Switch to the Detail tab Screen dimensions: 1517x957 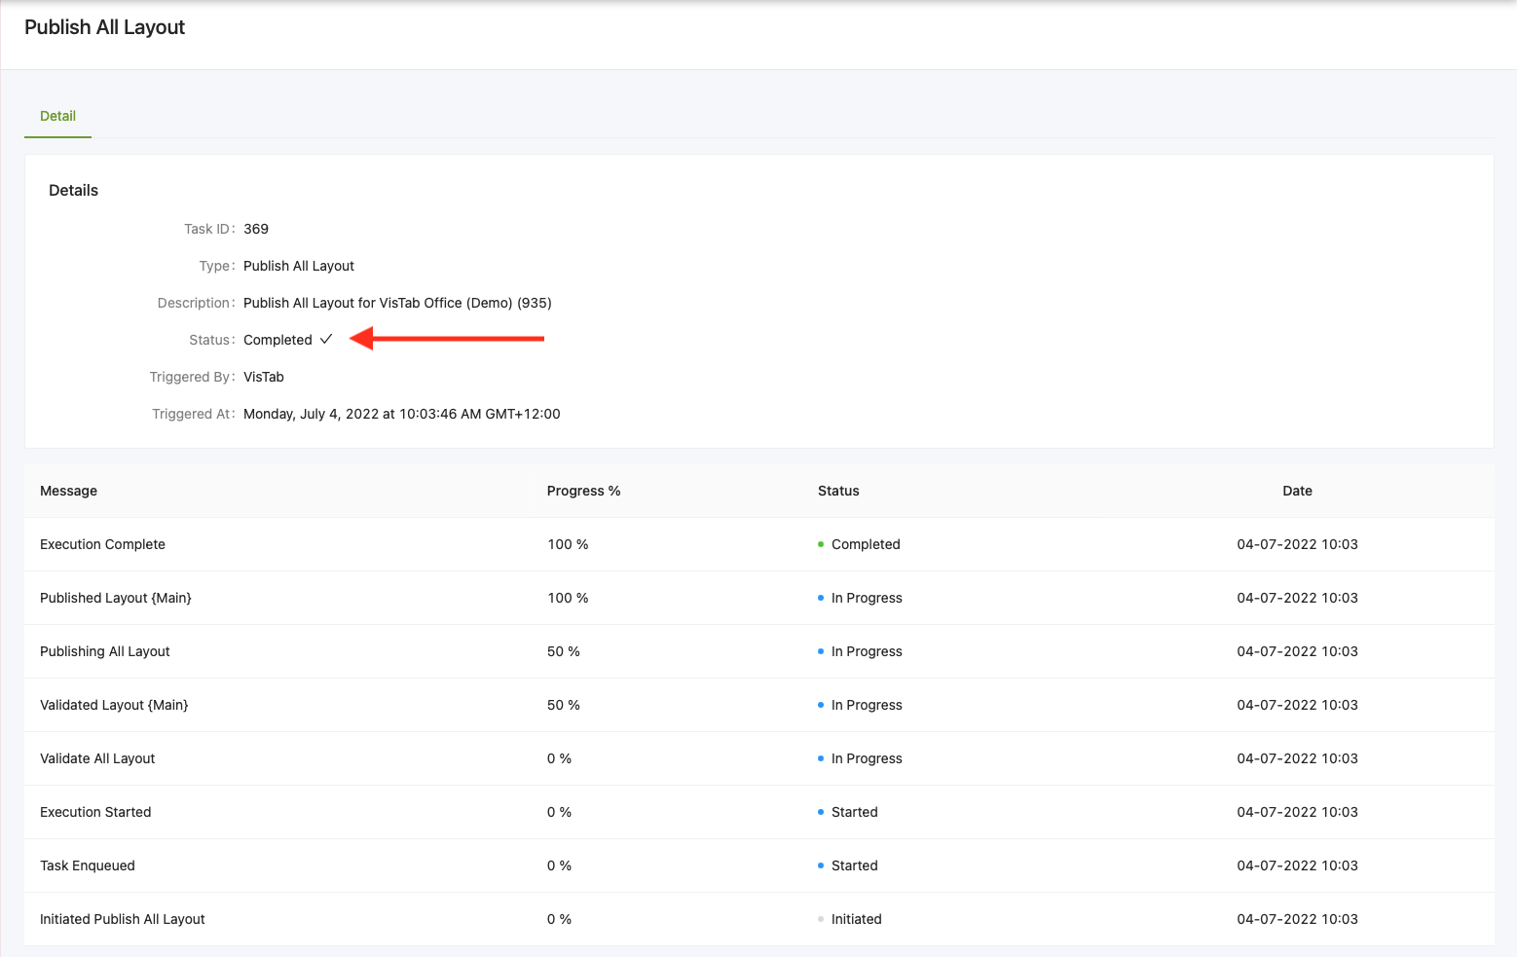click(57, 116)
